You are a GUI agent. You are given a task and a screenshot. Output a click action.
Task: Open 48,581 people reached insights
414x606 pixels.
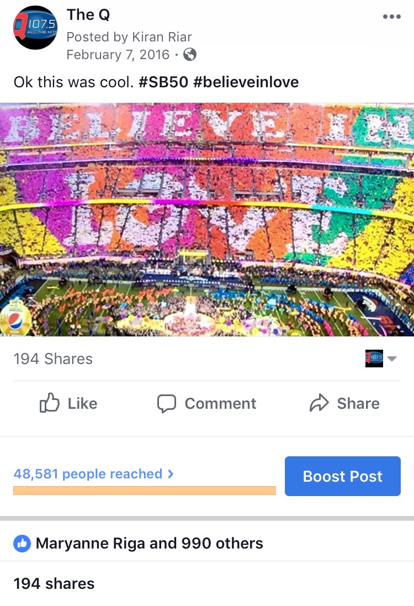pyautogui.click(x=93, y=474)
